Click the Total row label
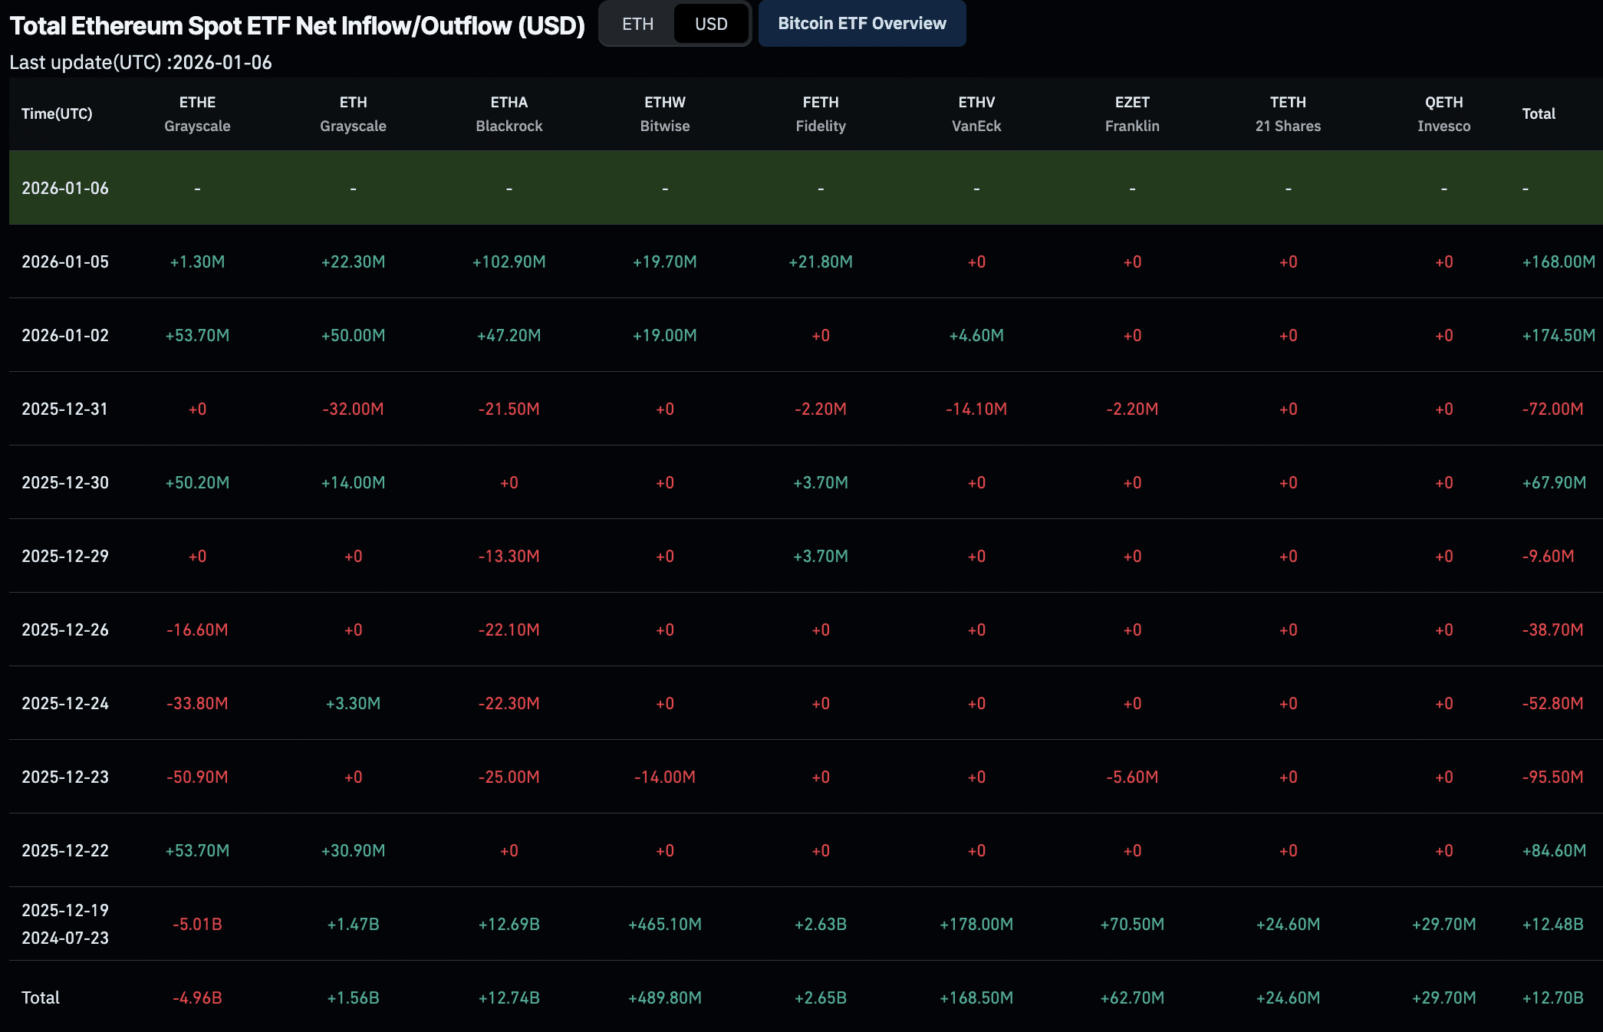This screenshot has height=1032, width=1603. click(x=41, y=997)
